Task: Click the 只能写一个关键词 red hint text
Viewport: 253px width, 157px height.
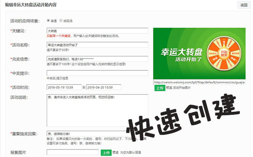Action: pyautogui.click(x=59, y=36)
